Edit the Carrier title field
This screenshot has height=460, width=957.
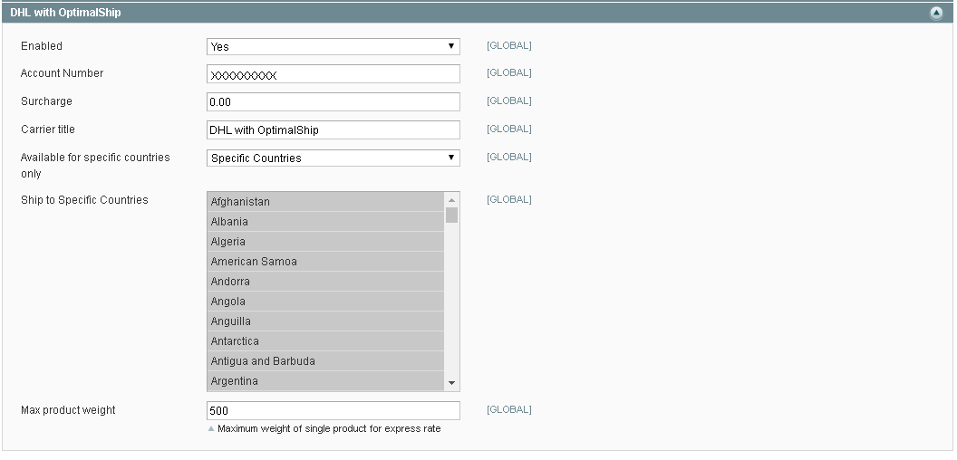[x=333, y=130]
